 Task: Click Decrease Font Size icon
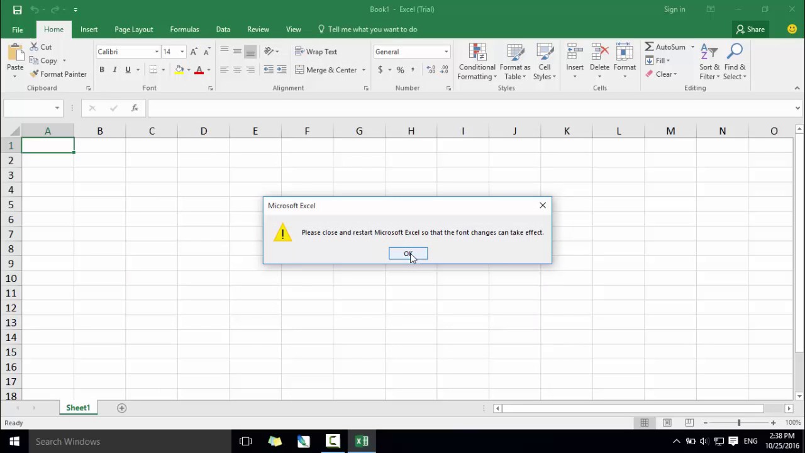(206, 52)
